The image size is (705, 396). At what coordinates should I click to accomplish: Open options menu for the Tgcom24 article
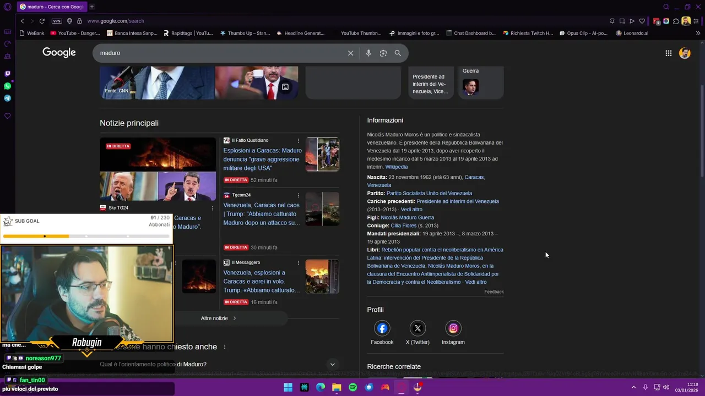click(x=299, y=195)
